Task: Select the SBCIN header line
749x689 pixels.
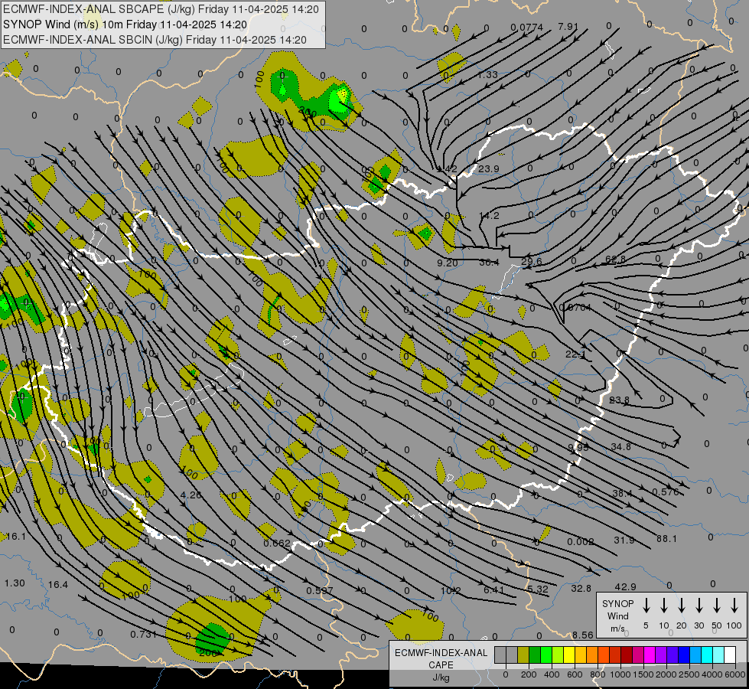Action: click(x=155, y=40)
